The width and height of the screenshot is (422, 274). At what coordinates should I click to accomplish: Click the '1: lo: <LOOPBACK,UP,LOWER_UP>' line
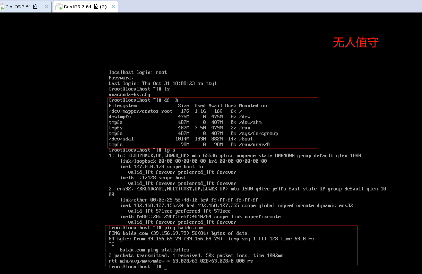point(235,155)
